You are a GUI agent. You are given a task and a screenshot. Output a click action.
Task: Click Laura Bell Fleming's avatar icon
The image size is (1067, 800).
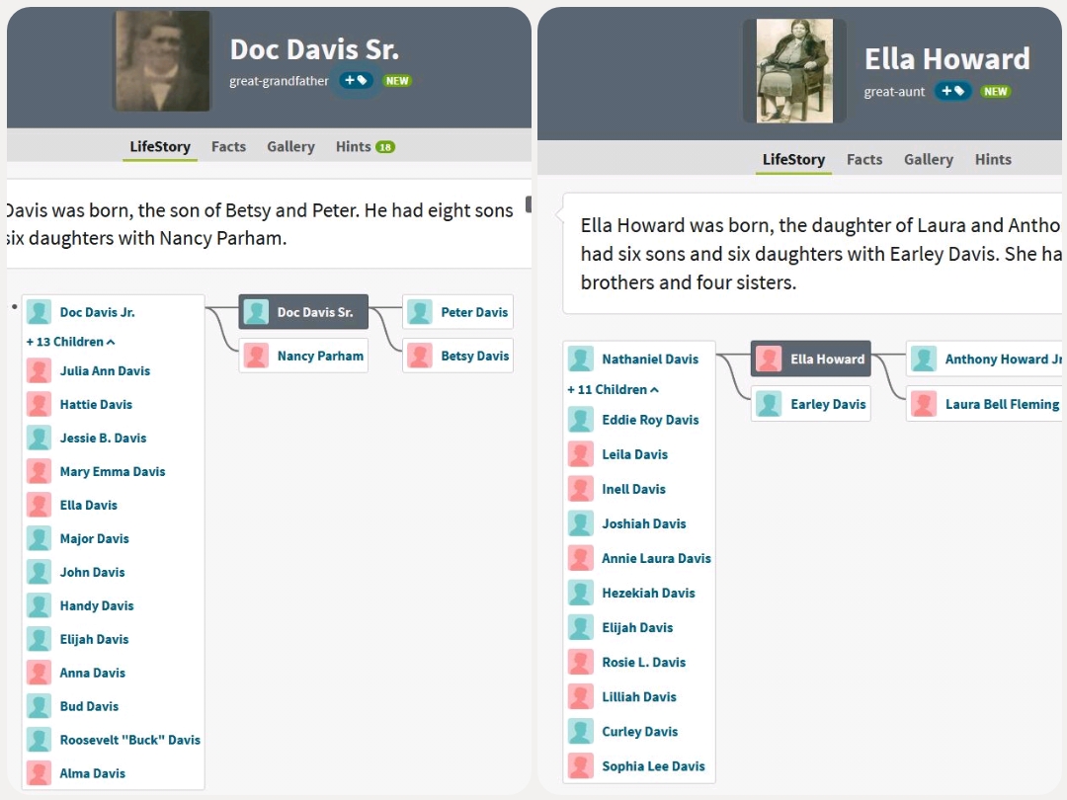(924, 404)
